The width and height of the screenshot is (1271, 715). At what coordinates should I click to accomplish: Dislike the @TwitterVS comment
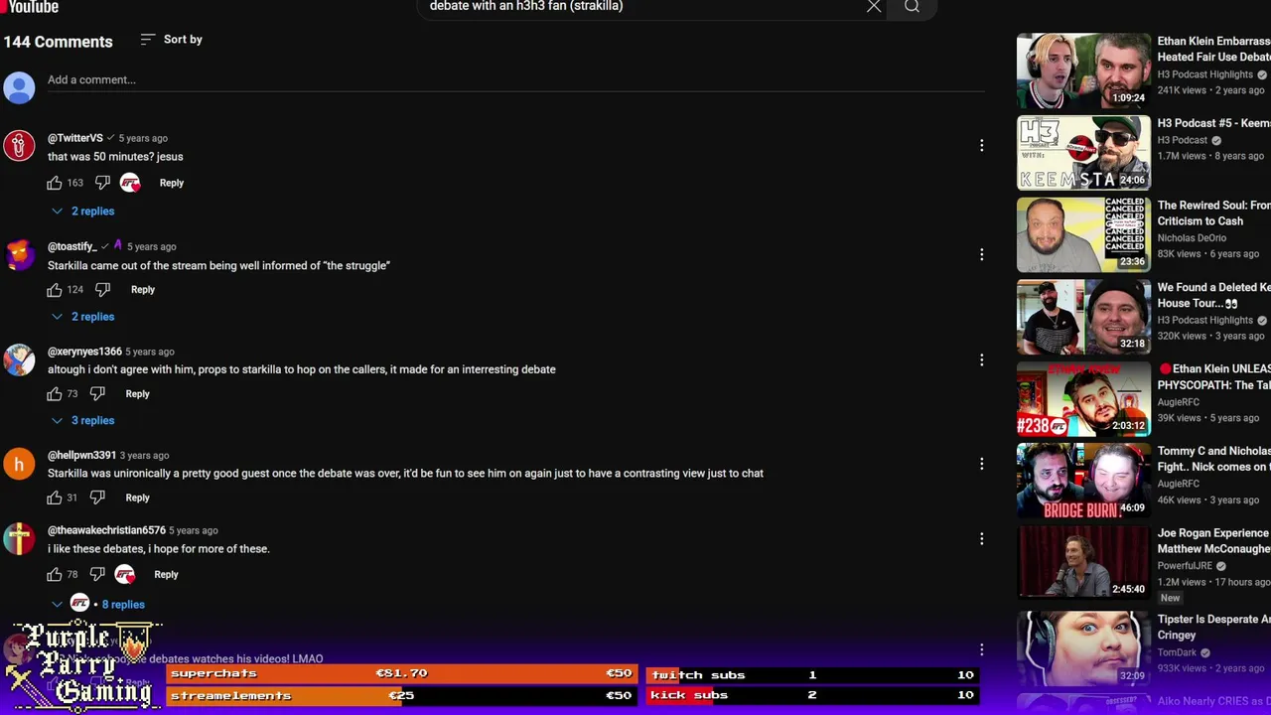pyautogui.click(x=102, y=183)
